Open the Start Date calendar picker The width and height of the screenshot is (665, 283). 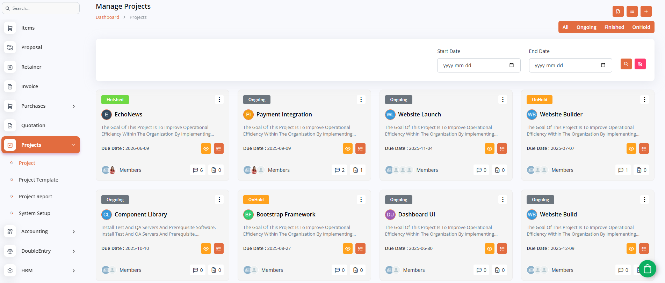511,65
